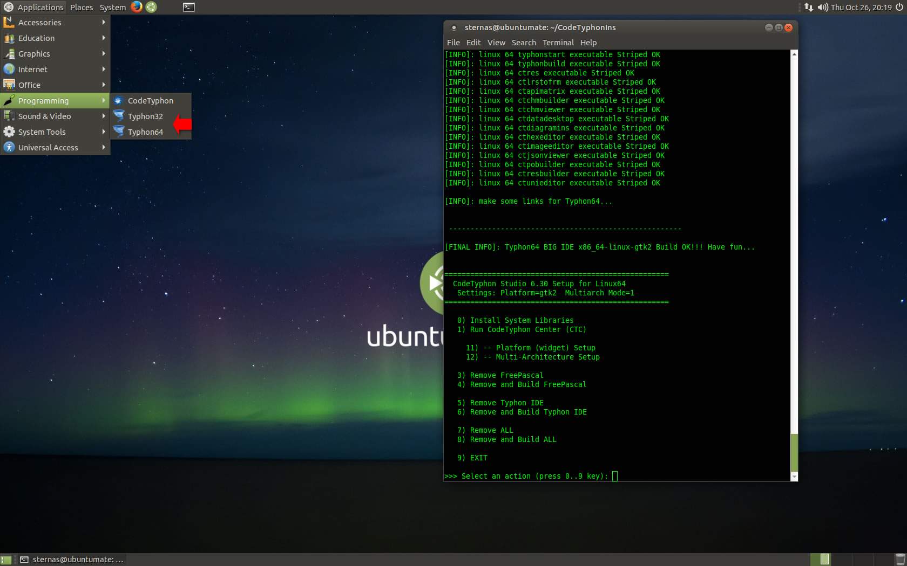Open the sound volume indicator
907x566 pixels.
point(823,7)
